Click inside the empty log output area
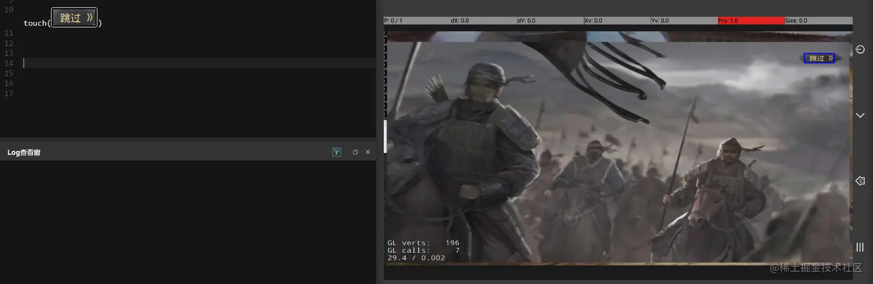 coord(188,222)
